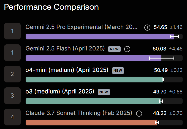Click info icon beside Claude 3.7 Sonnet Thinking
Viewport: 187px width, 129px height.
pos(139,114)
